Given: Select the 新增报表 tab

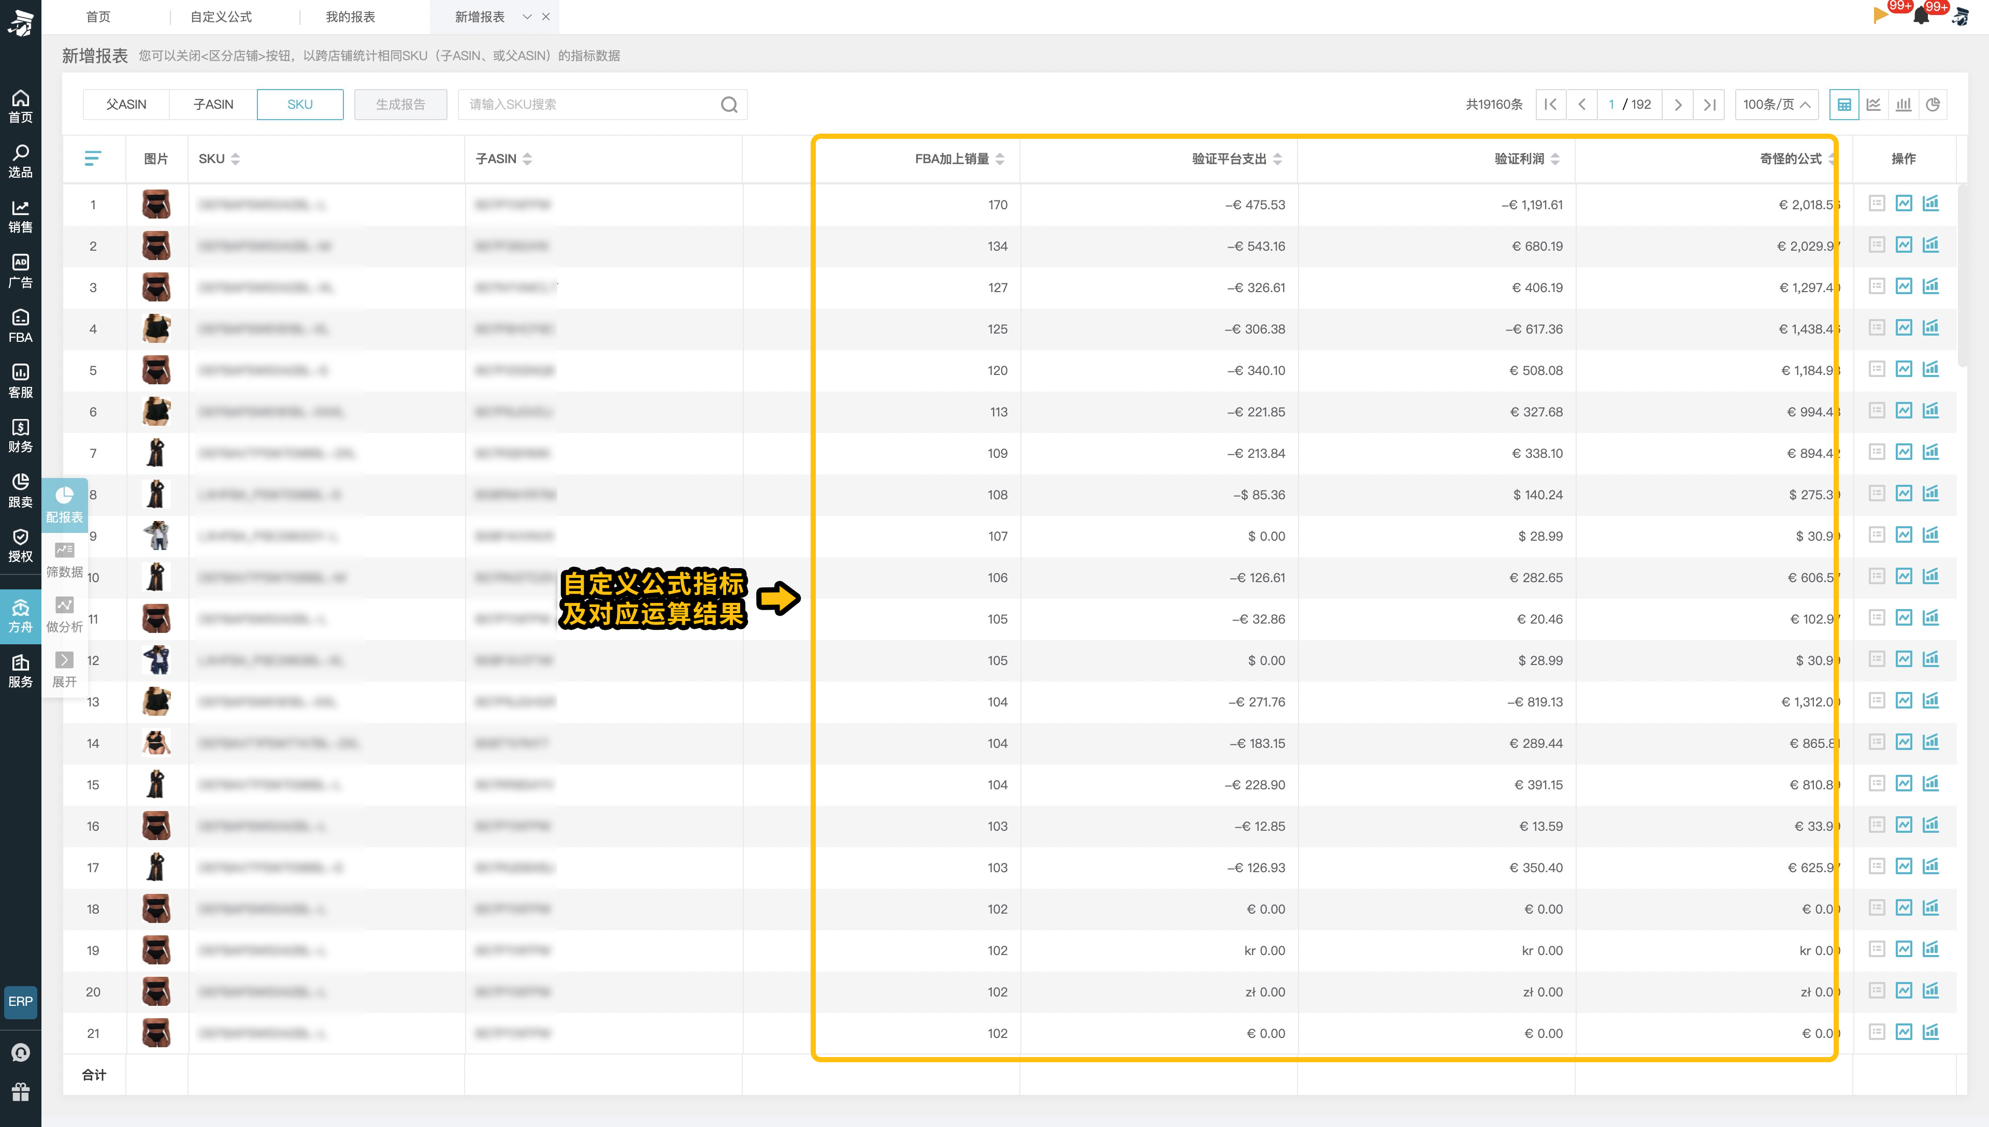Looking at the screenshot, I should [x=480, y=16].
